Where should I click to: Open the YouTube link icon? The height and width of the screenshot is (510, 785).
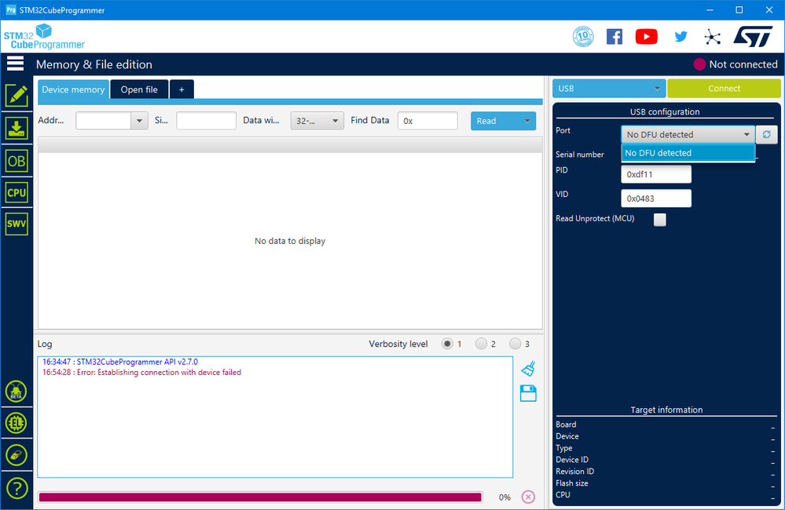pyautogui.click(x=647, y=37)
